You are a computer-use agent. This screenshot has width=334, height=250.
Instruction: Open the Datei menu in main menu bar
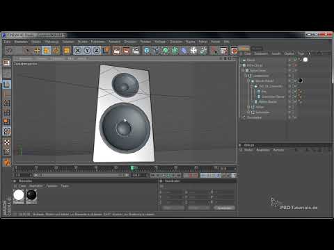point(7,42)
